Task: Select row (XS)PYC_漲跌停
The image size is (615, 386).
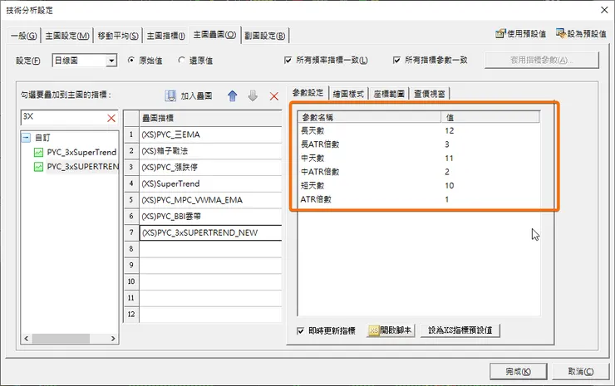Action: click(x=210, y=168)
